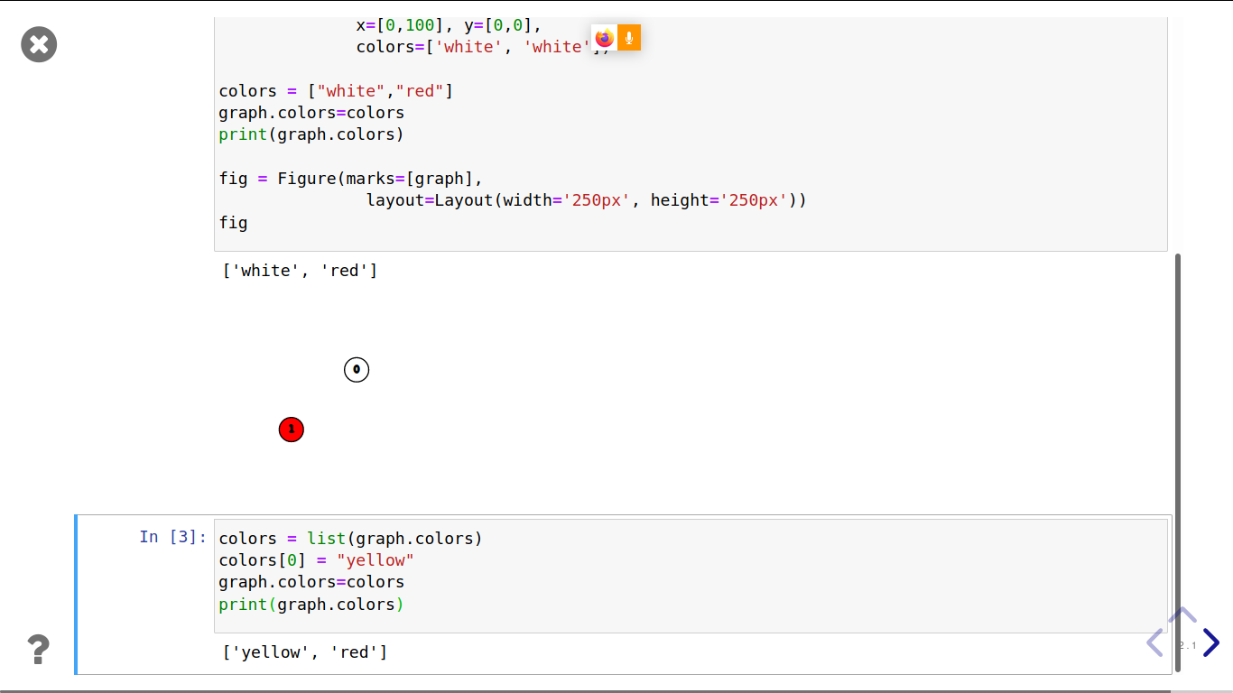Select the white graph node labeled 0

click(x=357, y=369)
